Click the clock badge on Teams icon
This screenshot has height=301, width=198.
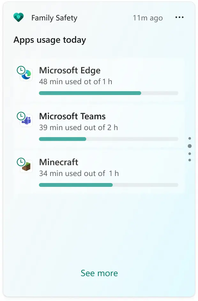[21, 115]
